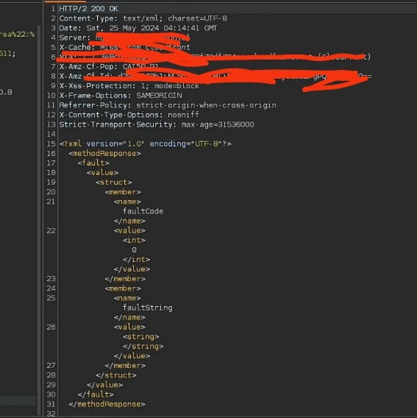
Task: Click the X-Frame-Options header name
Action: coord(95,96)
